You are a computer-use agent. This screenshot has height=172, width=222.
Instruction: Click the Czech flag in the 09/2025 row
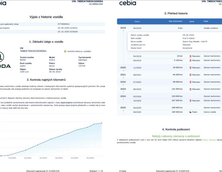coord(190,112)
